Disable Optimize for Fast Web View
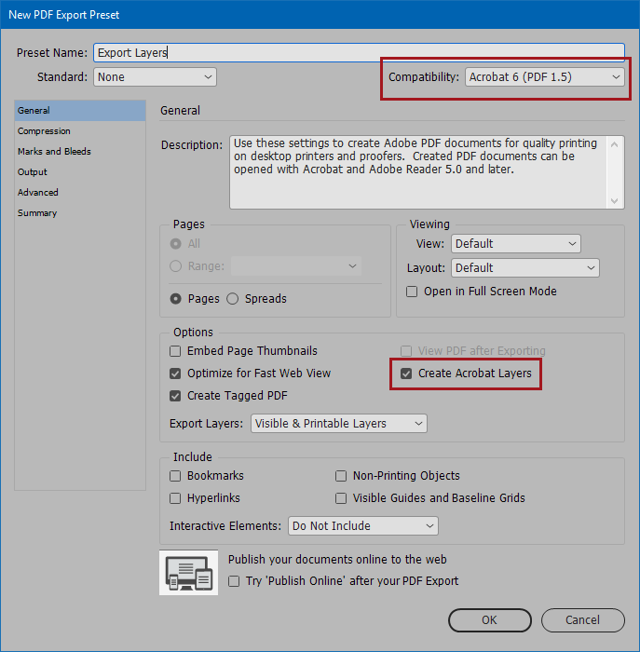This screenshot has height=652, width=640. coord(175,374)
